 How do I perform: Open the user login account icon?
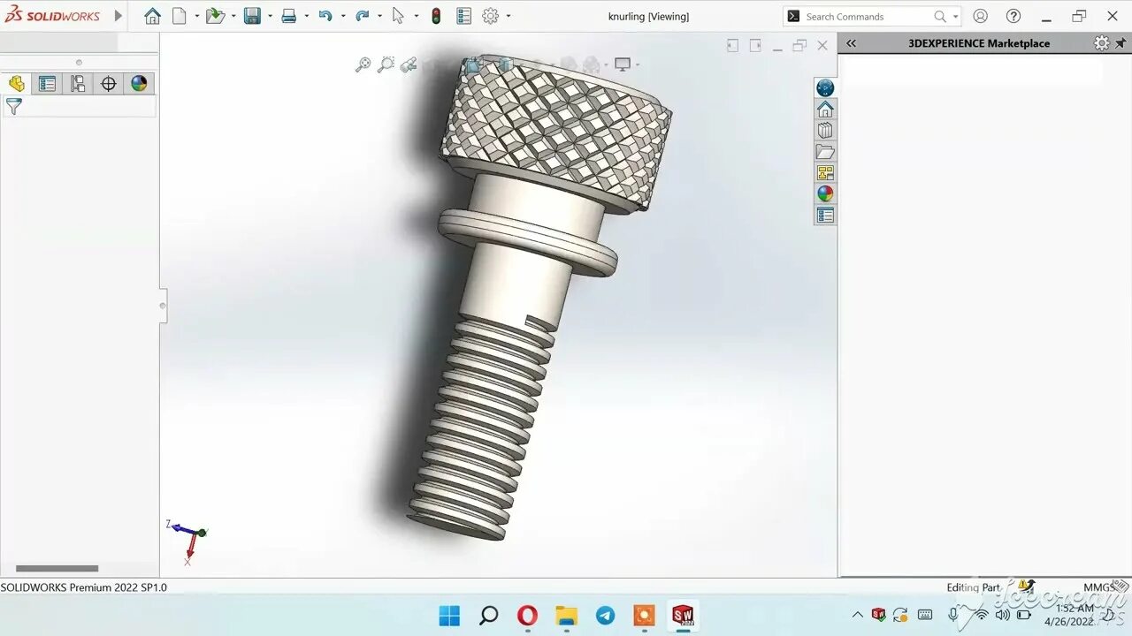click(x=980, y=16)
